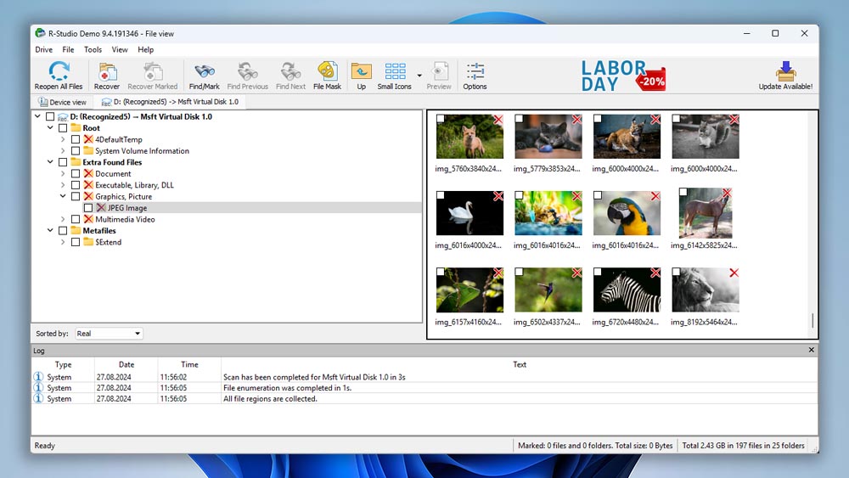Open the Sorted by Real dropdown
The width and height of the screenshot is (849, 478).
(x=109, y=334)
